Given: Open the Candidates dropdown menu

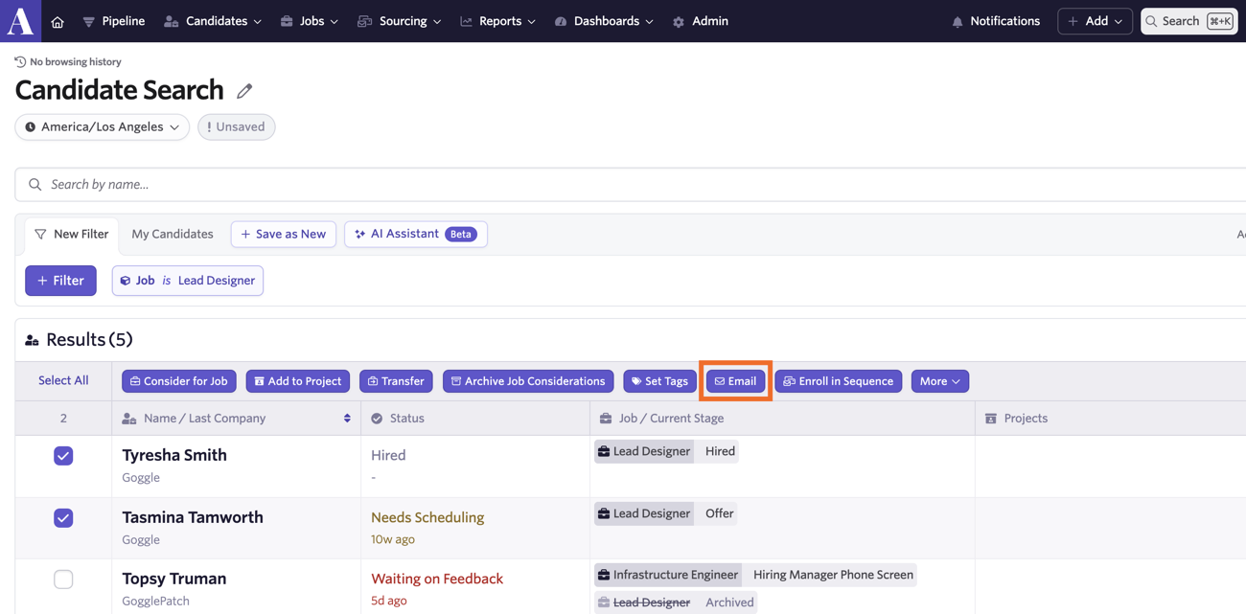Looking at the screenshot, I should click(x=213, y=21).
